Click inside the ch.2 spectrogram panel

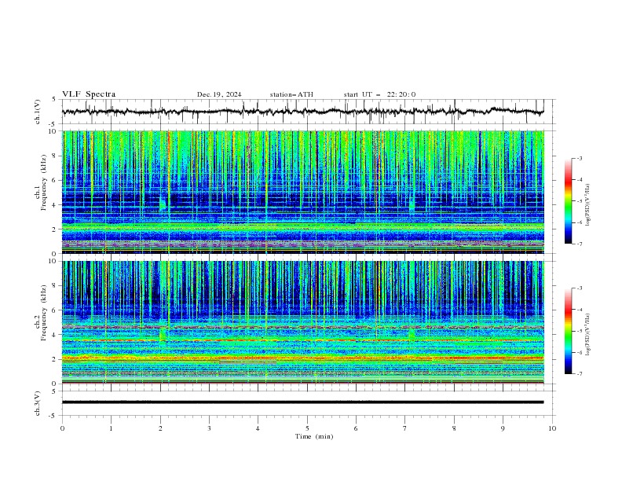[x=303, y=322]
